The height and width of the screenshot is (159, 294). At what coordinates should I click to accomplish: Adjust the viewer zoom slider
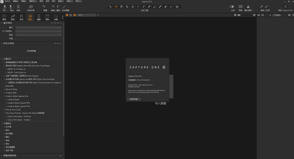tap(245, 15)
